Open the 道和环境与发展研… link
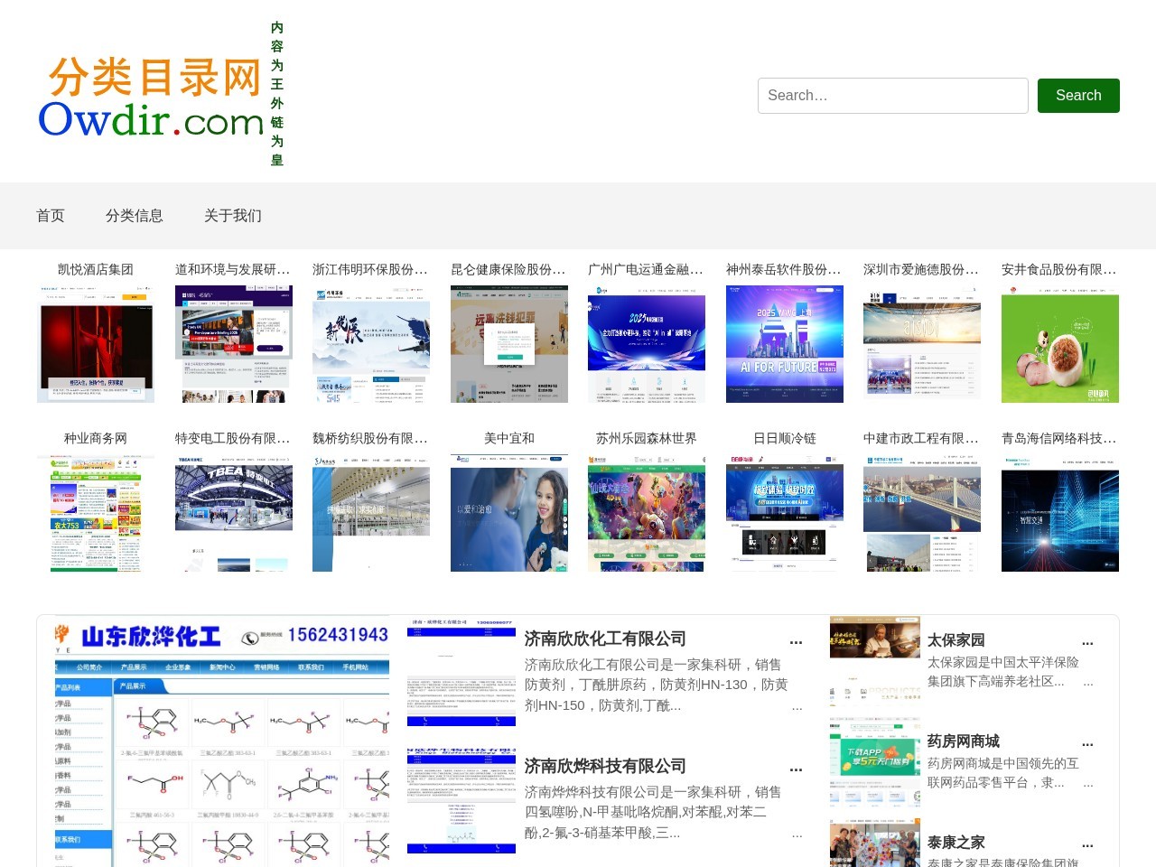 (233, 269)
